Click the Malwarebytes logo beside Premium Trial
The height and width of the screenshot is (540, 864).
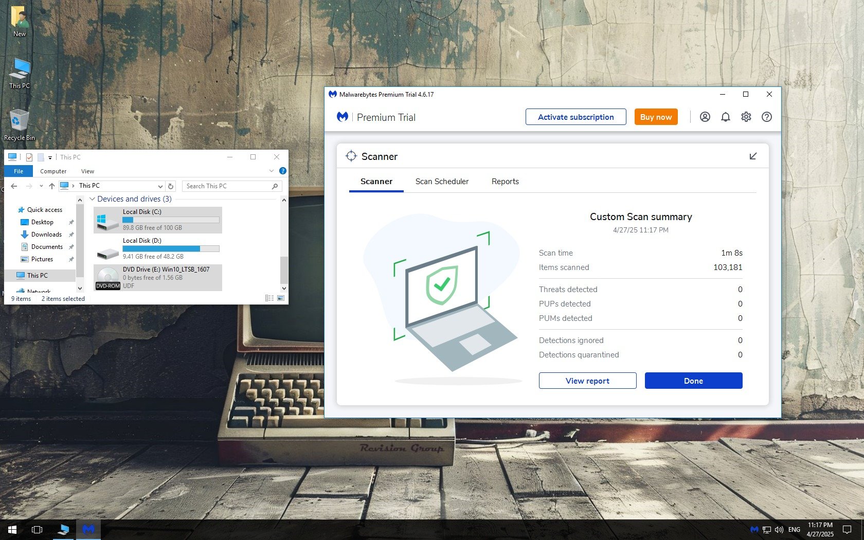pyautogui.click(x=343, y=117)
